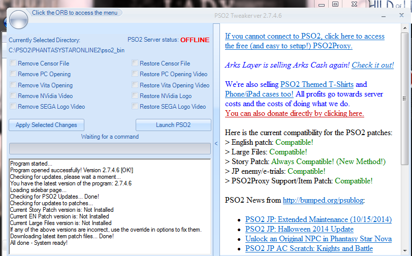Enable Restore NVidia Logo checkbox
Viewport: 412px width, 256px height.
(135, 95)
